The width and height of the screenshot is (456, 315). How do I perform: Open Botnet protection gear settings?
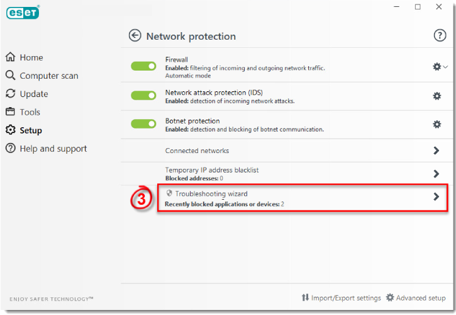pos(437,125)
